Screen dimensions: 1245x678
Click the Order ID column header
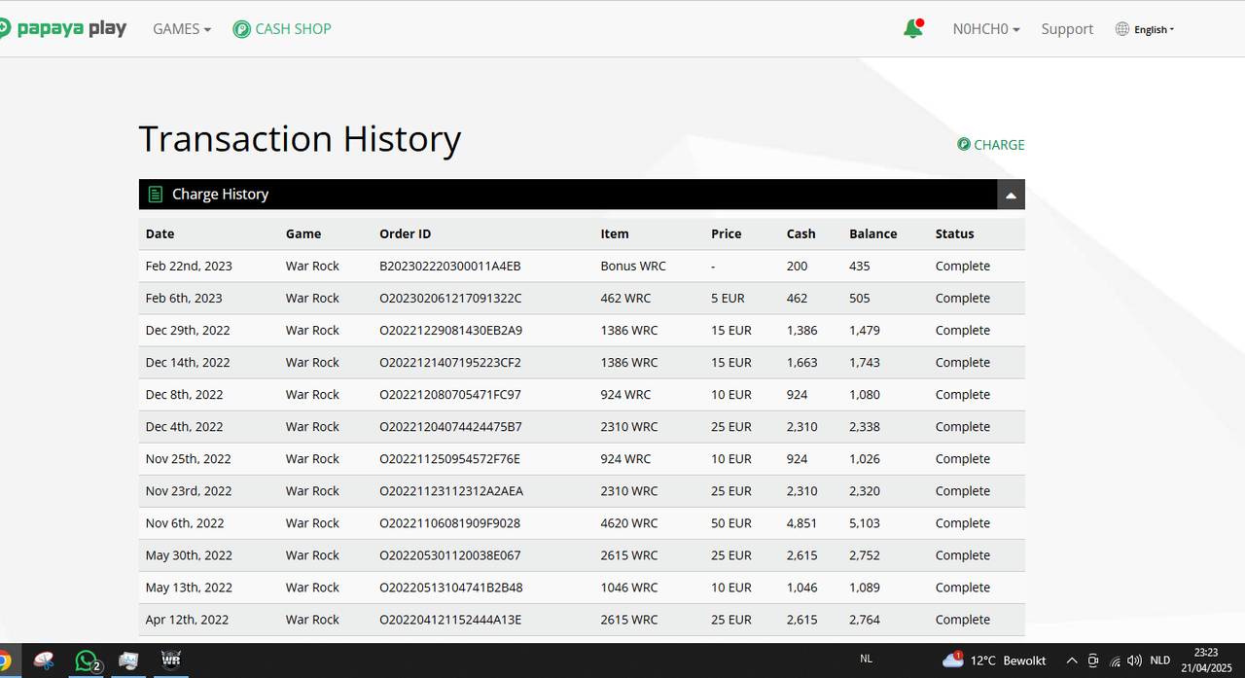(x=405, y=233)
